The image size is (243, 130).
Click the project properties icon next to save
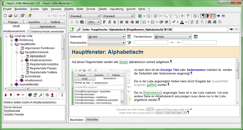pos(22,16)
